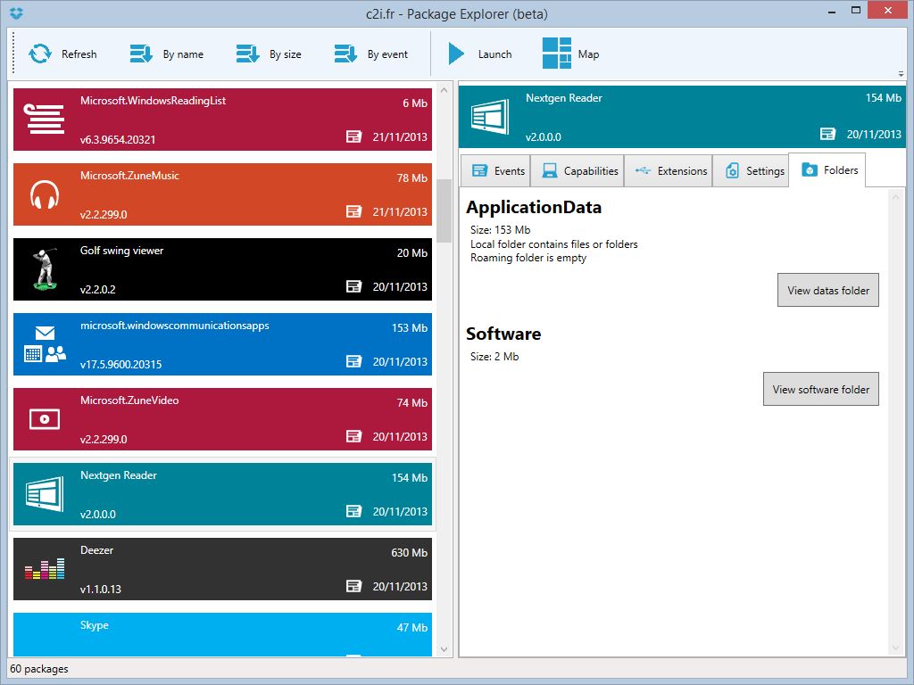Click the View datas folder button

coord(827,290)
